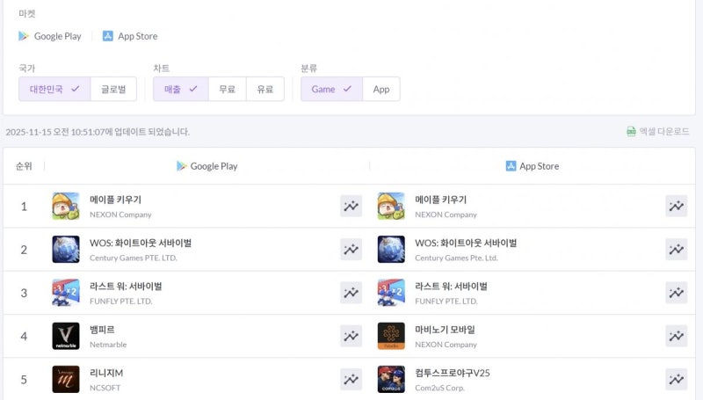Select Google Play market filter
703x400 pixels.
pos(50,36)
